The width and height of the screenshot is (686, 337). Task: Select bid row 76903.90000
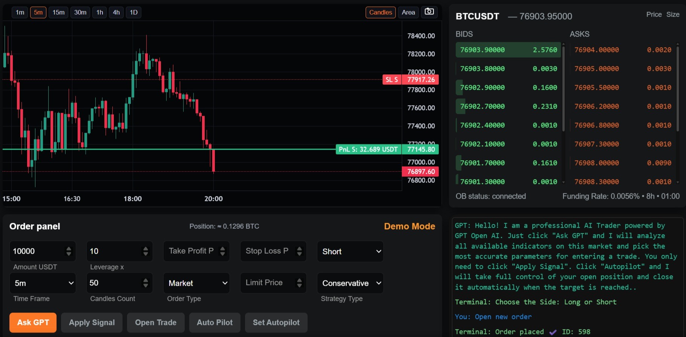(508, 50)
